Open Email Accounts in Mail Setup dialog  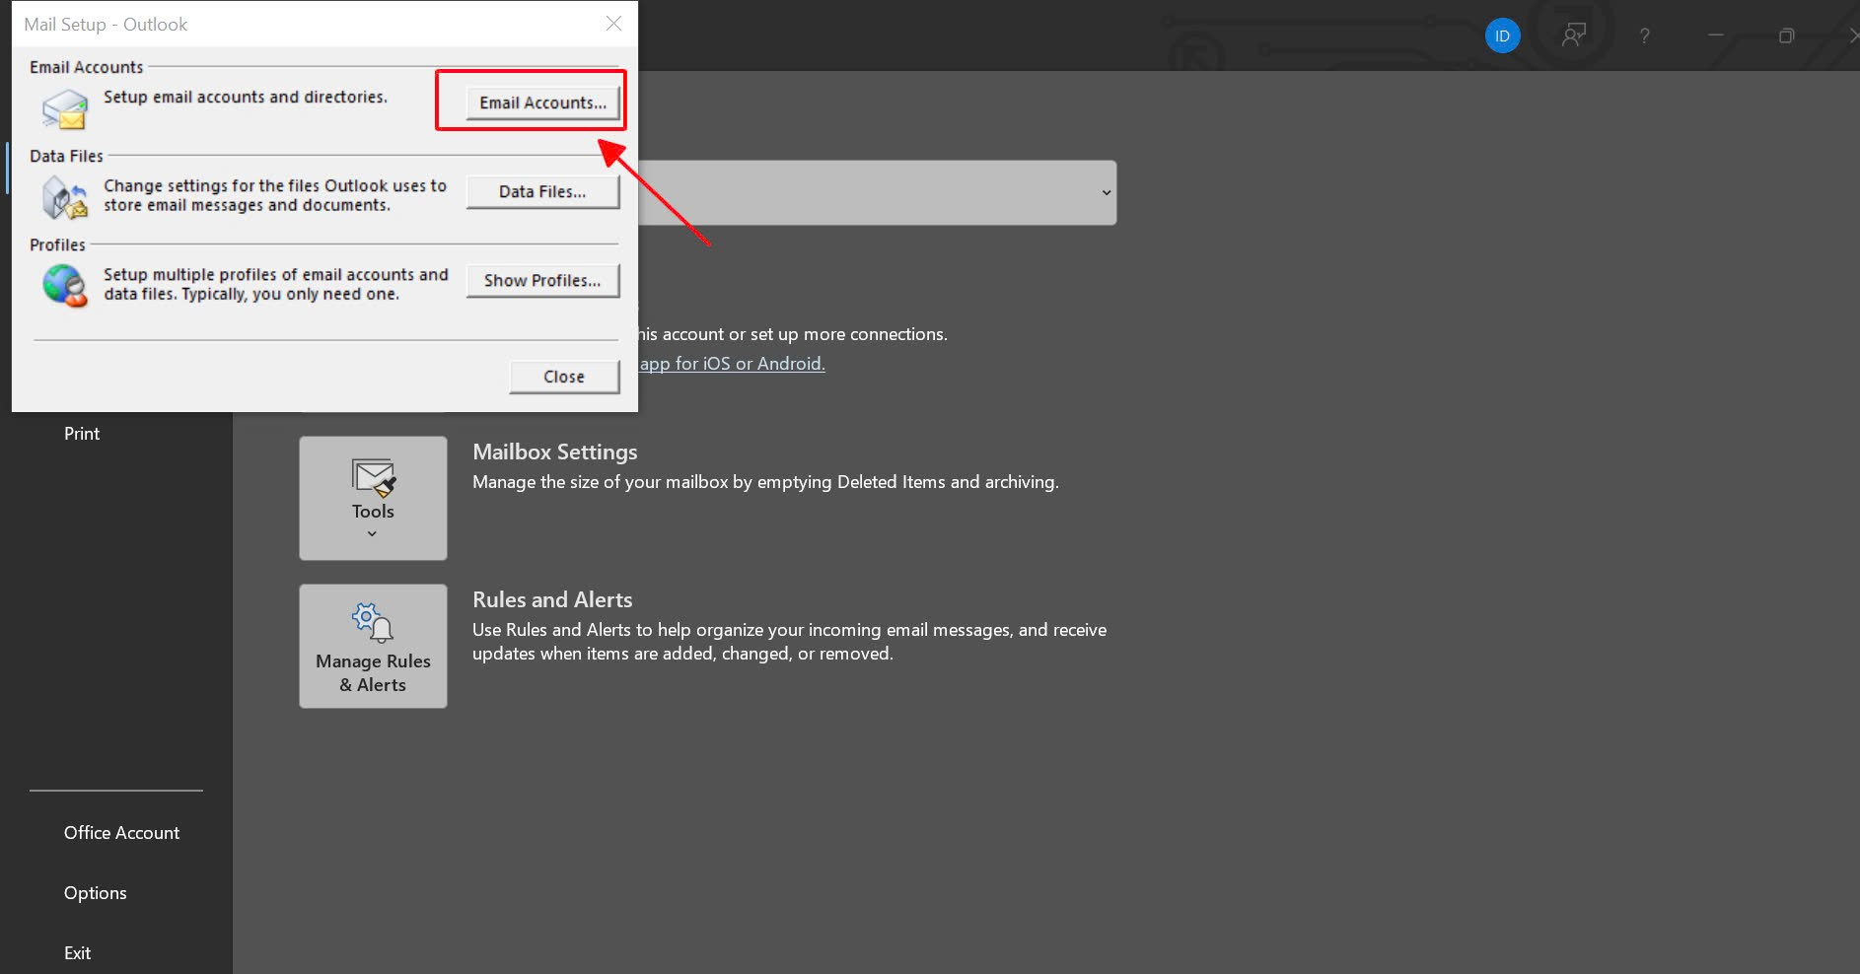pos(542,103)
